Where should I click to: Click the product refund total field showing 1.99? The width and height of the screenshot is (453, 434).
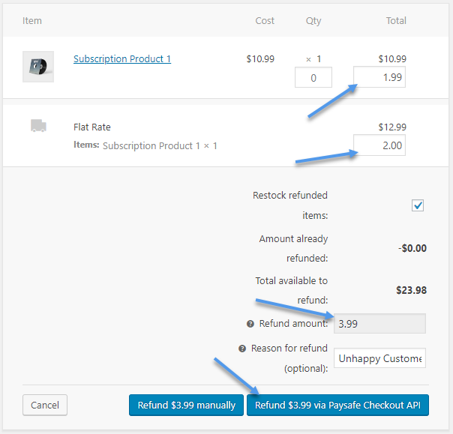[379, 77]
